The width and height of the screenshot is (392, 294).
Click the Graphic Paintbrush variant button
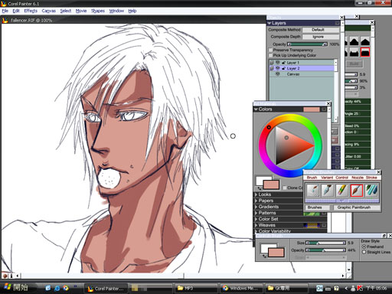point(356,207)
